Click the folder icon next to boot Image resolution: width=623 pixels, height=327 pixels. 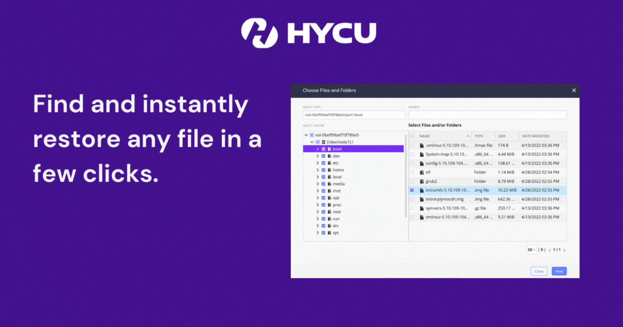330,149
